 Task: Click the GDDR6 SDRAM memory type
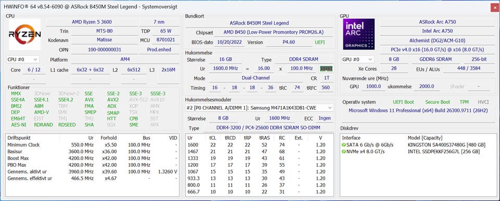[435, 60]
